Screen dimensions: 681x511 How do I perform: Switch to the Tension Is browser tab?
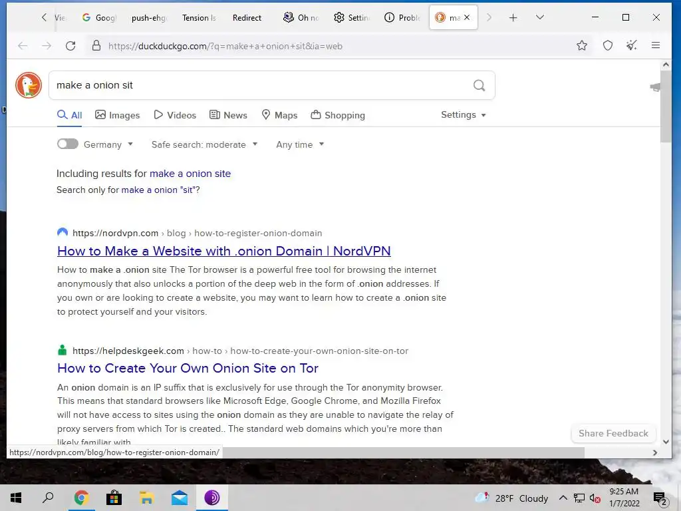point(199,17)
